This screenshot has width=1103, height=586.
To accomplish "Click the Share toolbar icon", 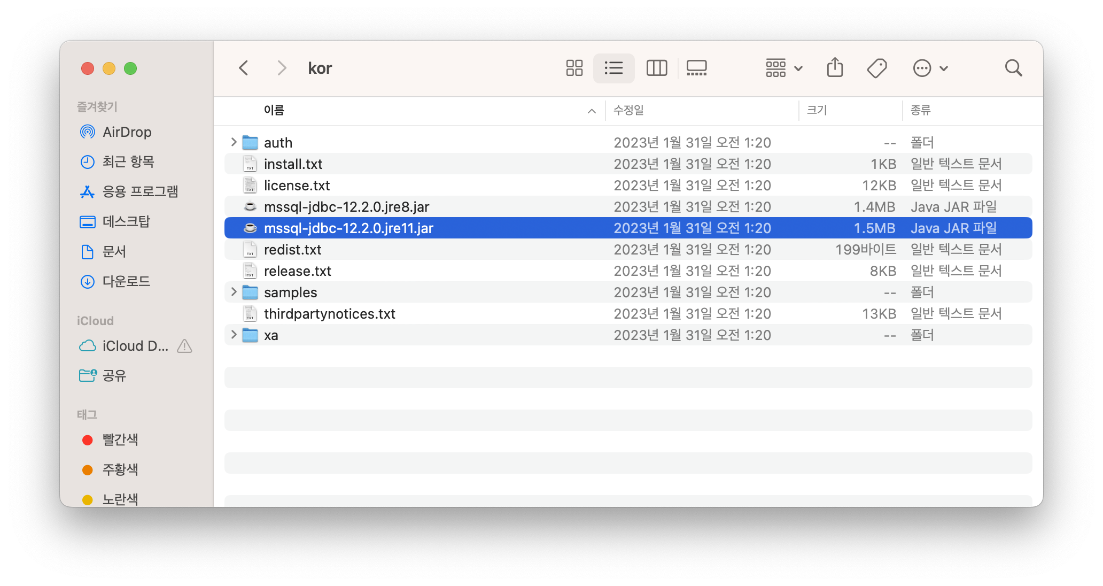I will tap(835, 68).
